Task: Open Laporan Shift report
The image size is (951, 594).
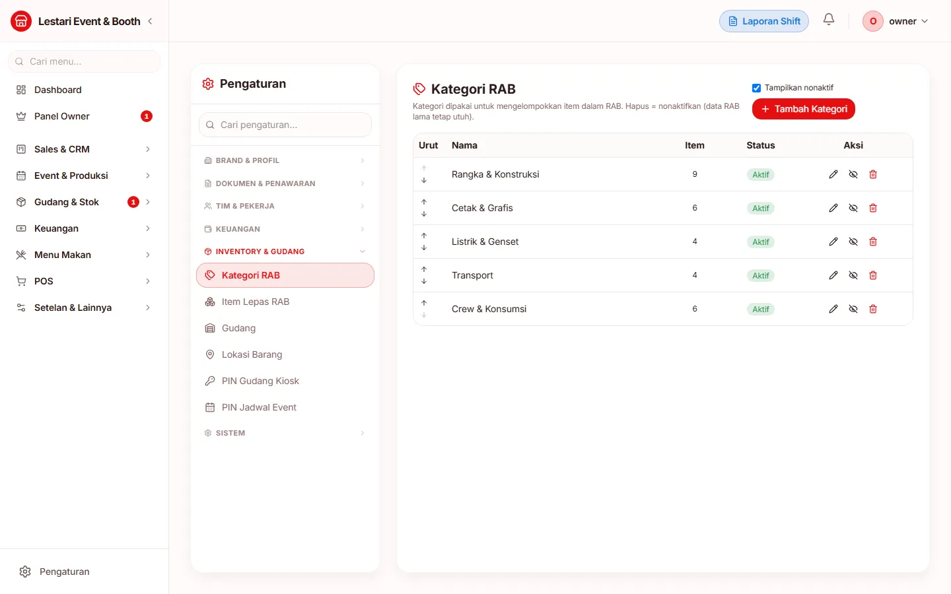Action: click(764, 21)
